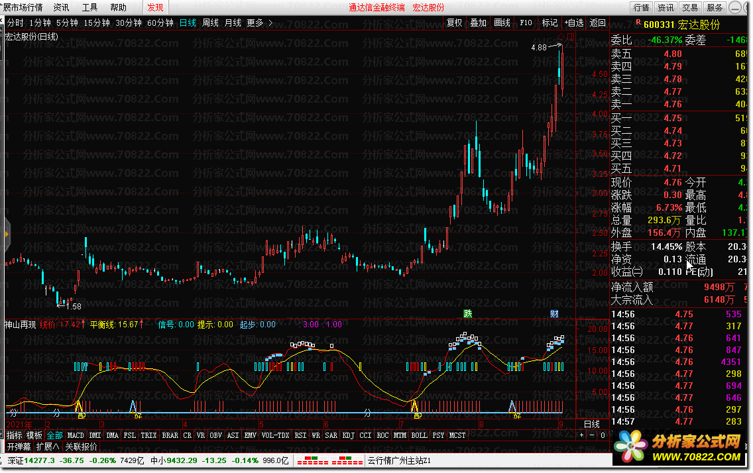Viewport: 753px width, 473px height.
Task: Click 叠加 in the chart toolbar
Action: tap(479, 23)
